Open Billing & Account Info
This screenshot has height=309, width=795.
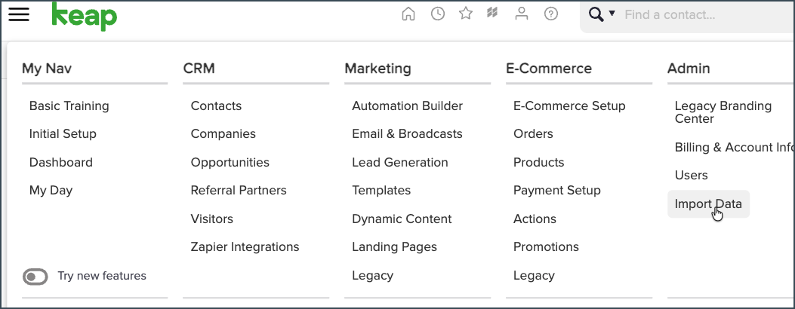tap(734, 147)
